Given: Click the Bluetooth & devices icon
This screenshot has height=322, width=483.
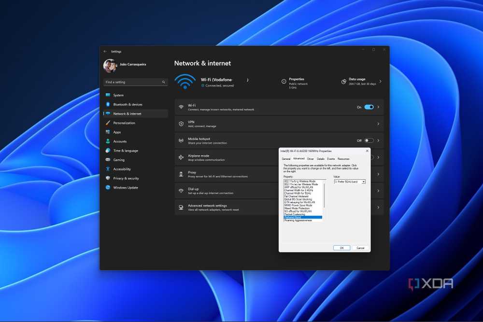Looking at the screenshot, I should tap(108, 104).
